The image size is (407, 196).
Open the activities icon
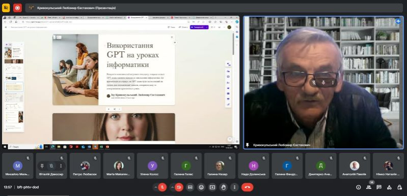pos(389,187)
